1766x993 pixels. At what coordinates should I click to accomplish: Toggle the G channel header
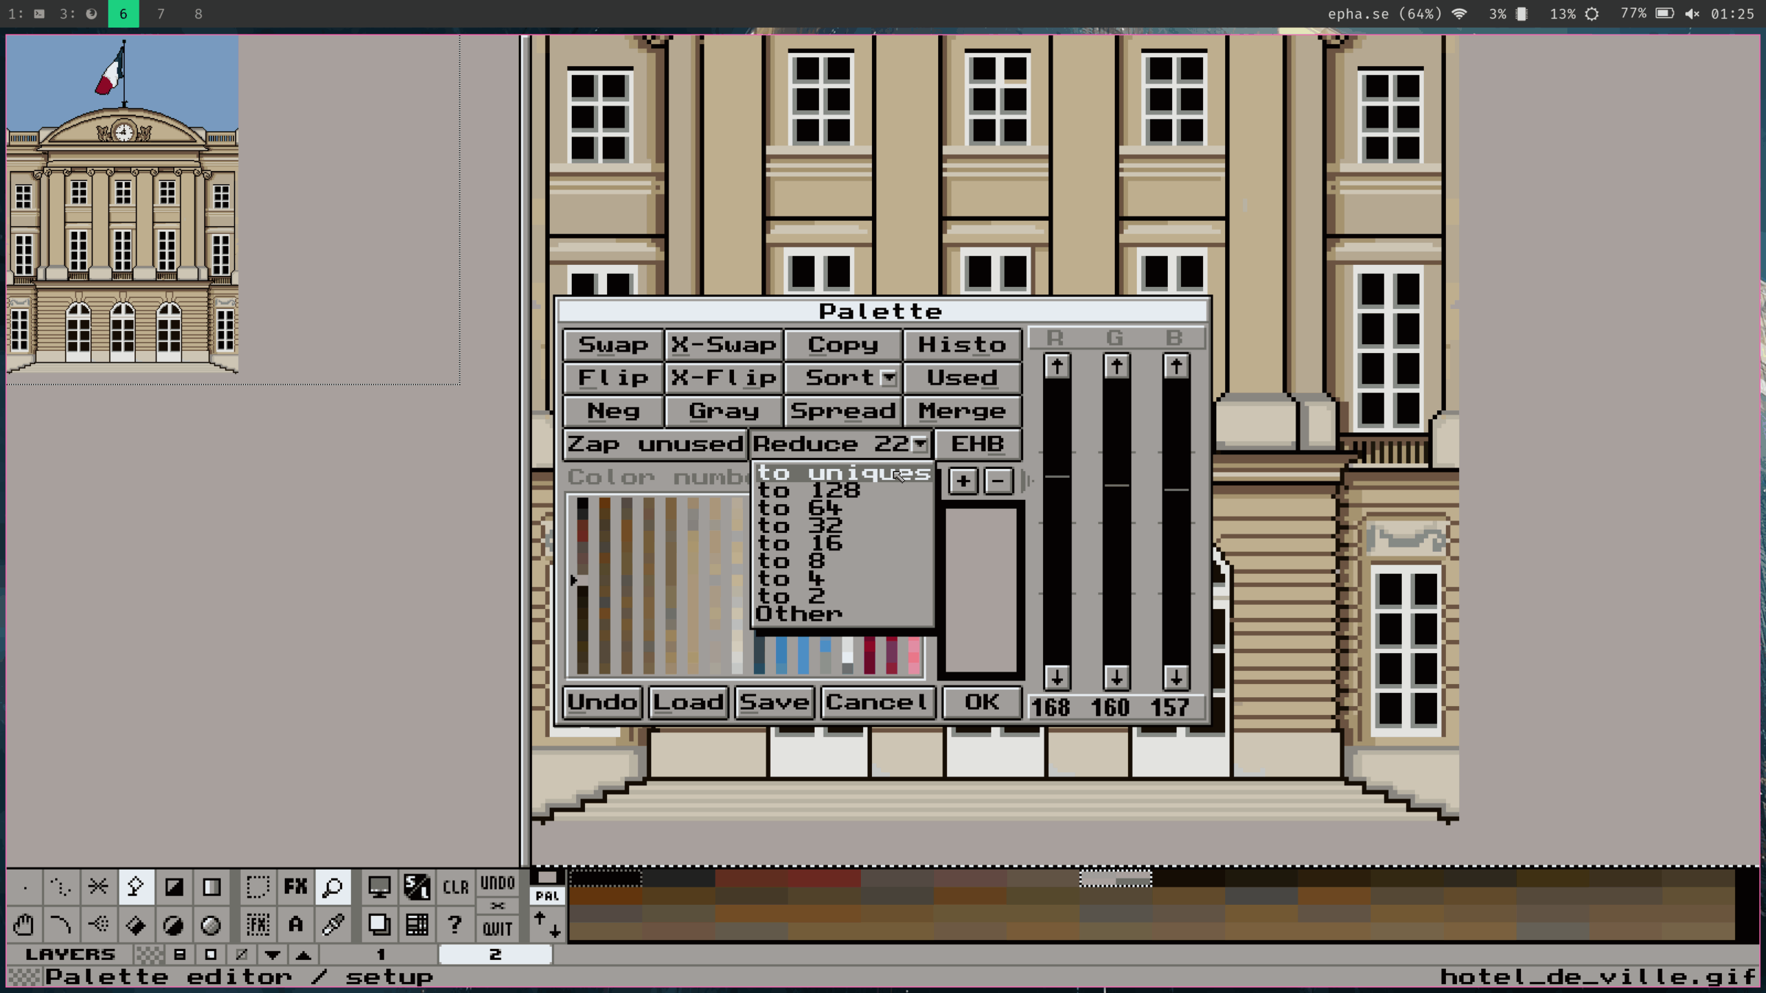click(1115, 338)
